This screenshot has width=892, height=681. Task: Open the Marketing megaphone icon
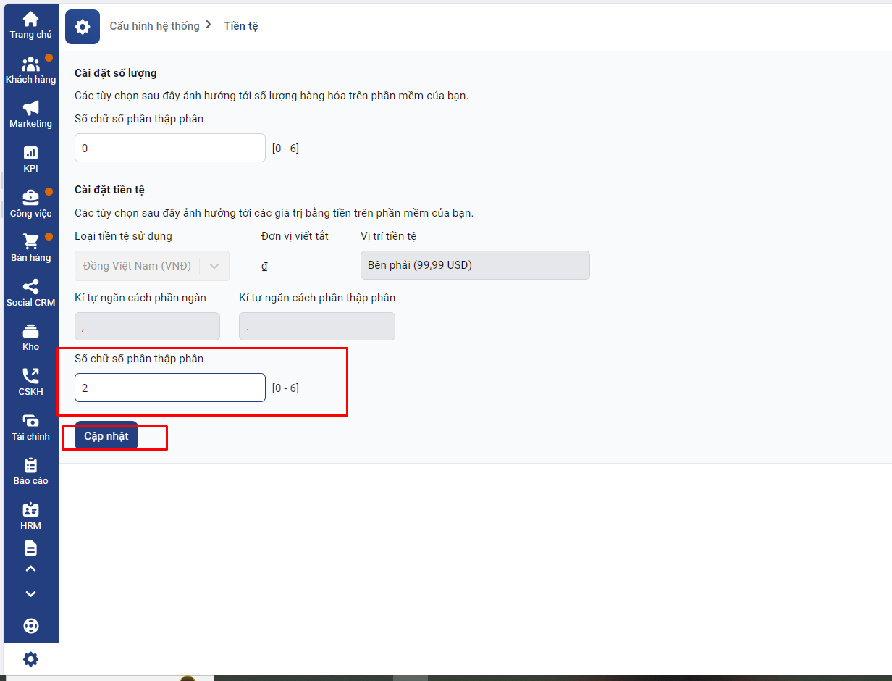pos(30,109)
